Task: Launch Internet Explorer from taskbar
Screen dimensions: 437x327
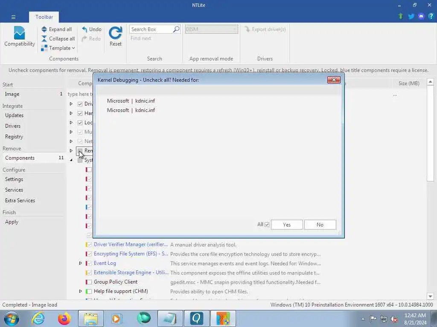Action: pos(38,318)
